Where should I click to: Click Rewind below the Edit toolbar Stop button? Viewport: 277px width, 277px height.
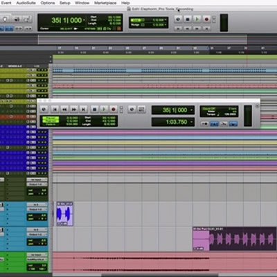point(188,28)
